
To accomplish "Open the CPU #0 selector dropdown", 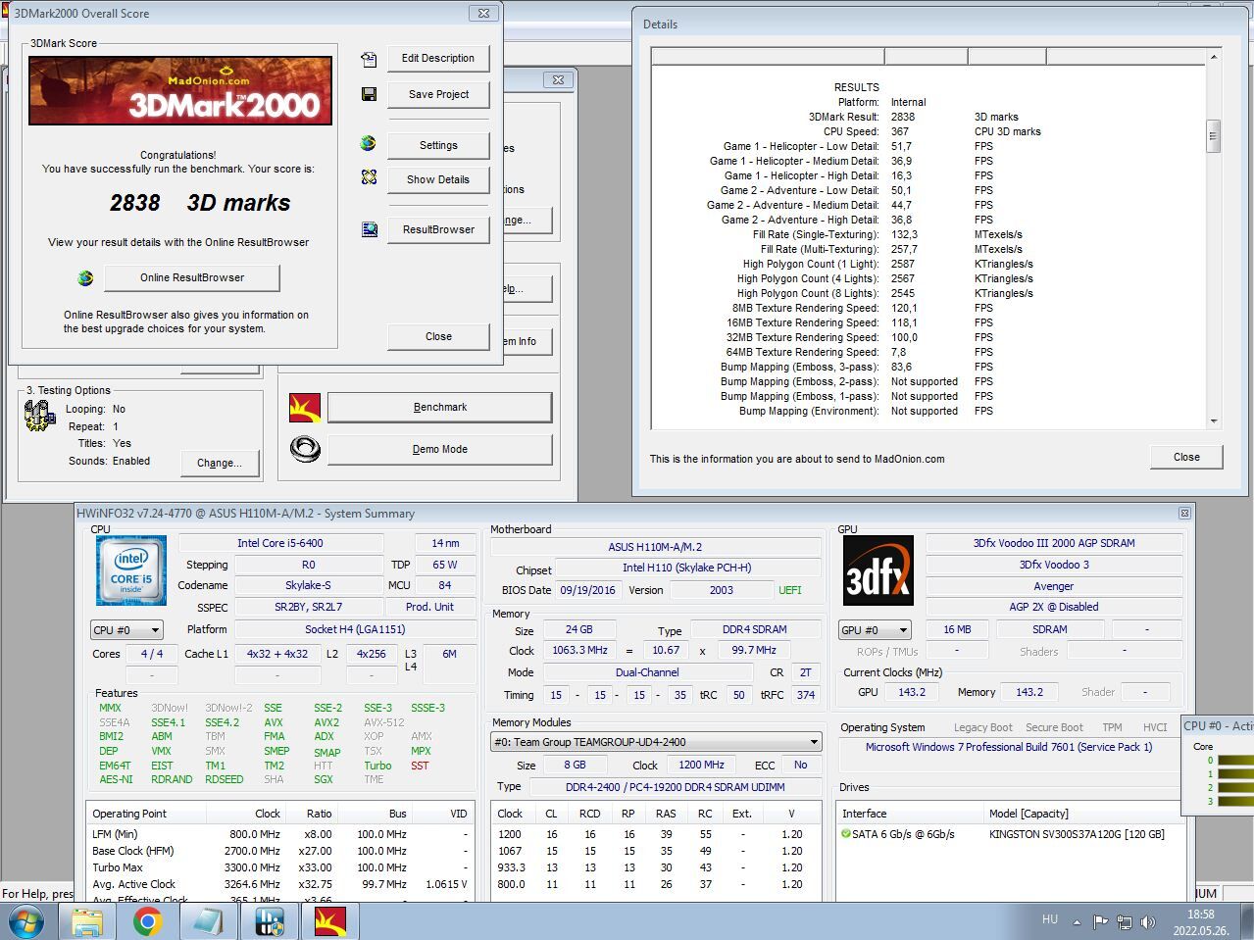I will 126,630.
